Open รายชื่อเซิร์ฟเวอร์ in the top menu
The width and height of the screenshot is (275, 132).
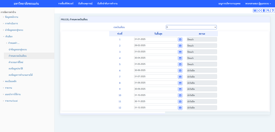(x=66, y=4)
